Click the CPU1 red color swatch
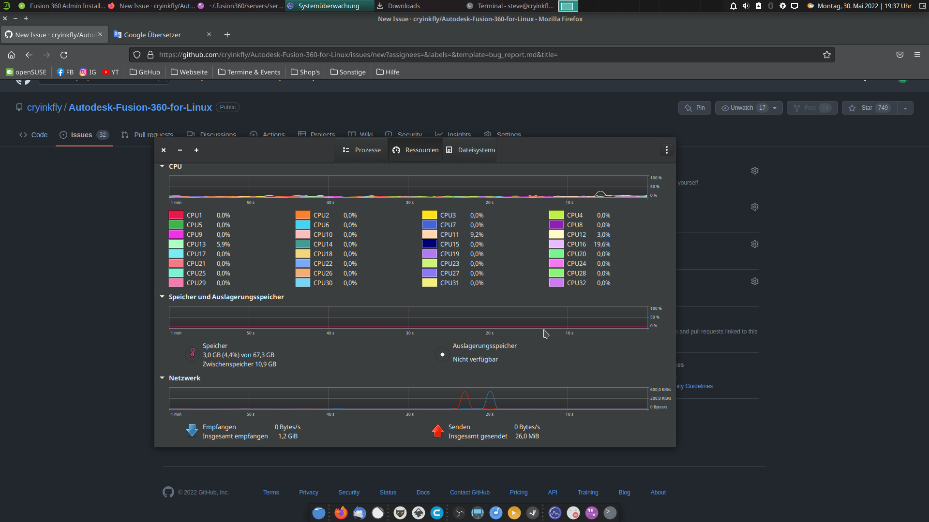 pos(176,215)
